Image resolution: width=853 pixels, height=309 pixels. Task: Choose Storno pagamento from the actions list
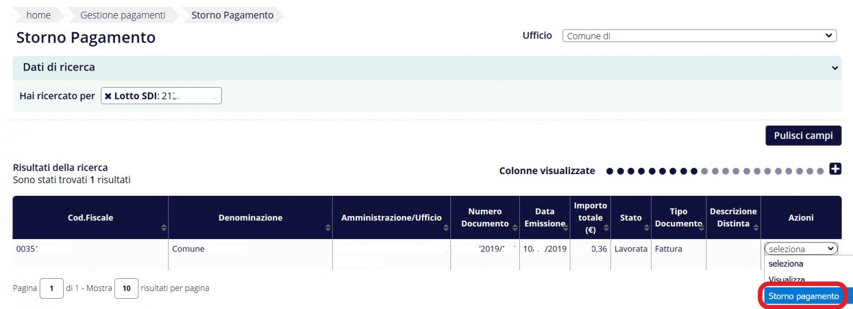pyautogui.click(x=803, y=296)
